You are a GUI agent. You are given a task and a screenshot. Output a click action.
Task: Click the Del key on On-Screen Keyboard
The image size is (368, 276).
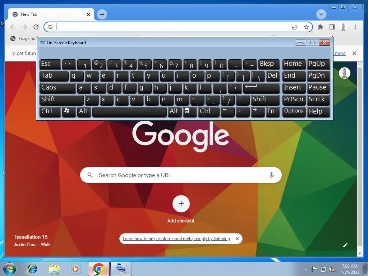pyautogui.click(x=273, y=76)
